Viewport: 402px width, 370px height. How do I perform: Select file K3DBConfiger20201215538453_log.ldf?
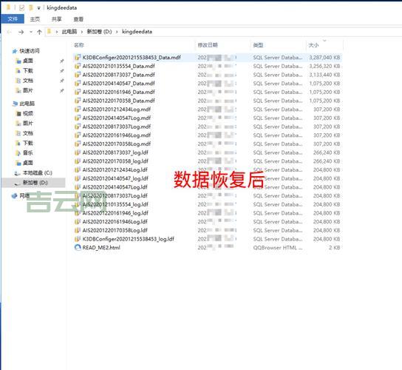(x=128, y=239)
